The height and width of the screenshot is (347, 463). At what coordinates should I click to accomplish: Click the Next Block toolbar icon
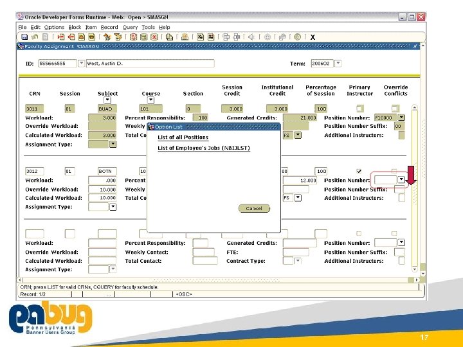coord(118,37)
